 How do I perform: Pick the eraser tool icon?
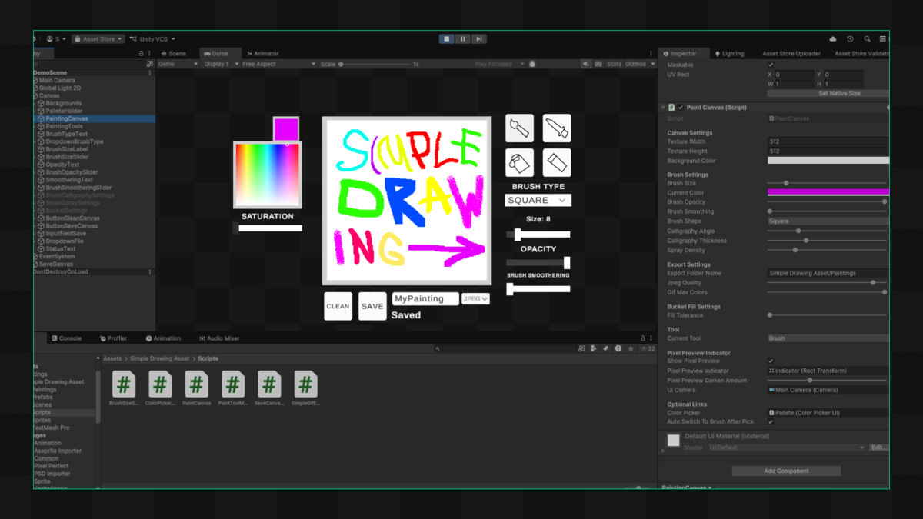tap(557, 163)
